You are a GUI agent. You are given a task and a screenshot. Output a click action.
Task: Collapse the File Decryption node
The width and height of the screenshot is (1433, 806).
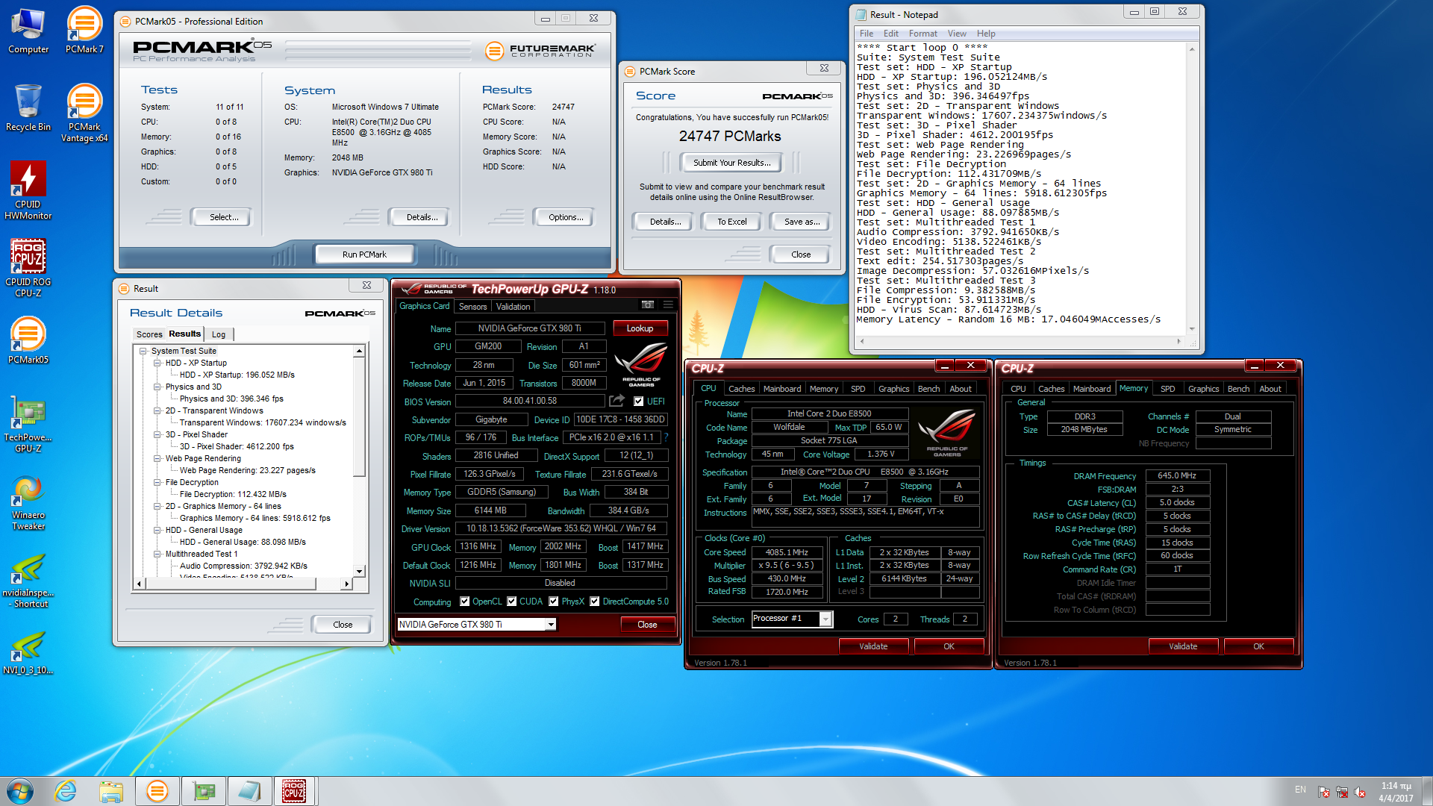pos(157,482)
